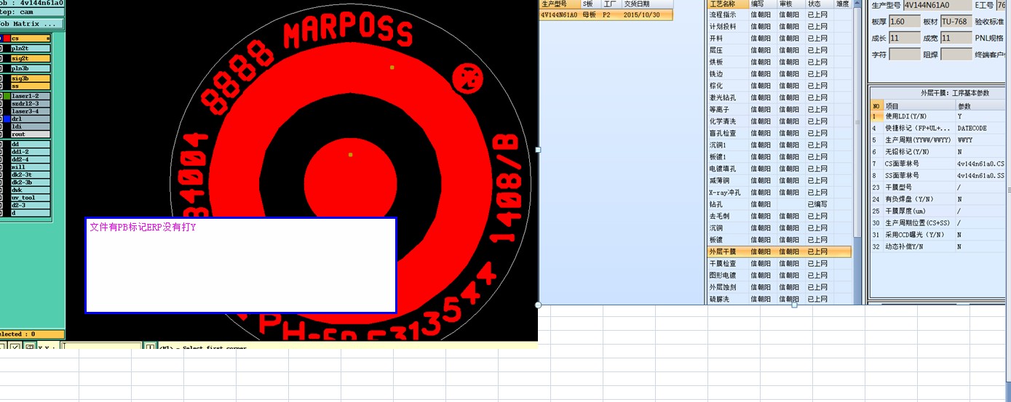The width and height of the screenshot is (1011, 402).
Task: Select the dd2-4 layer
Action: pos(30,159)
